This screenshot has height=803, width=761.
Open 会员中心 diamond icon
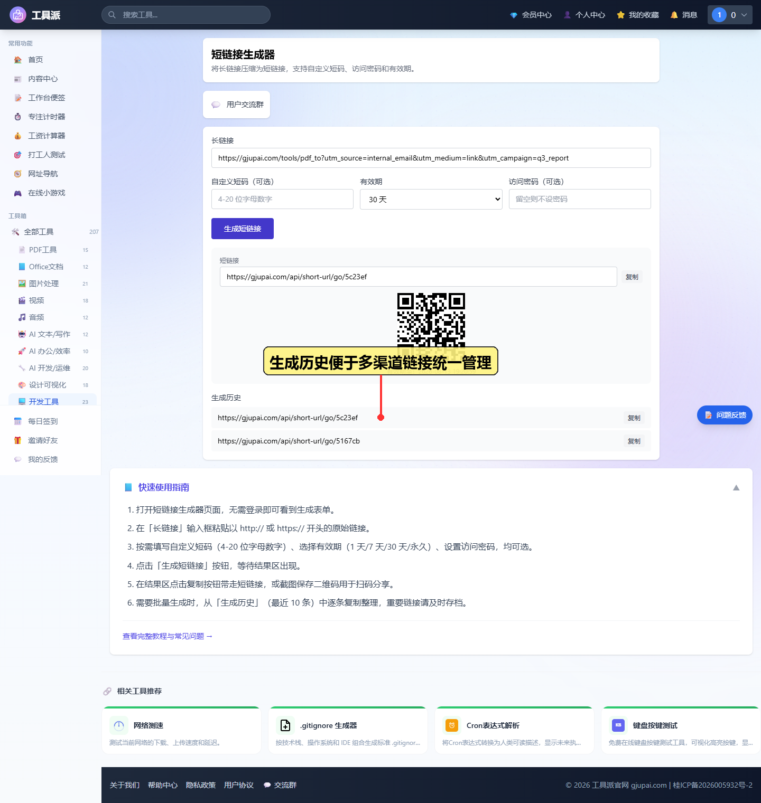click(x=514, y=15)
